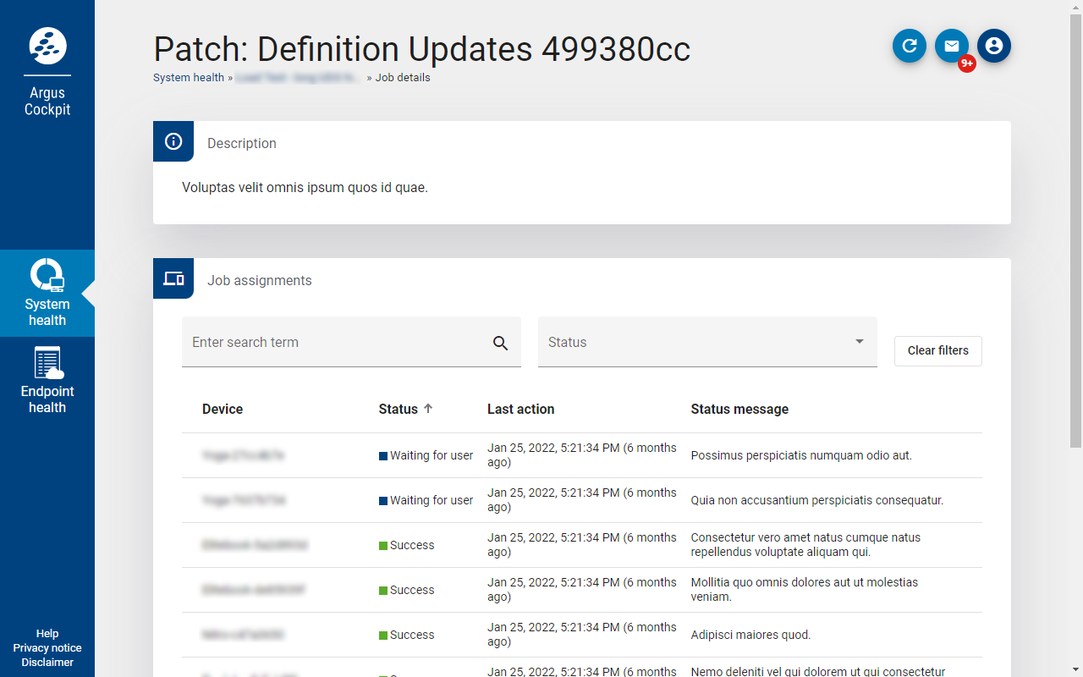
Task: Click the Status sort arrow icon
Action: 428,409
